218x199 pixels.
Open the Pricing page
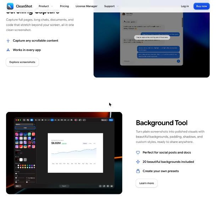click(x=65, y=6)
